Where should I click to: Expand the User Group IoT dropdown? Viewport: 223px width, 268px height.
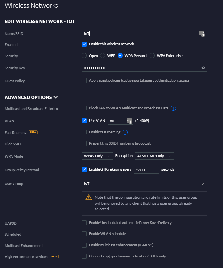click(x=144, y=183)
